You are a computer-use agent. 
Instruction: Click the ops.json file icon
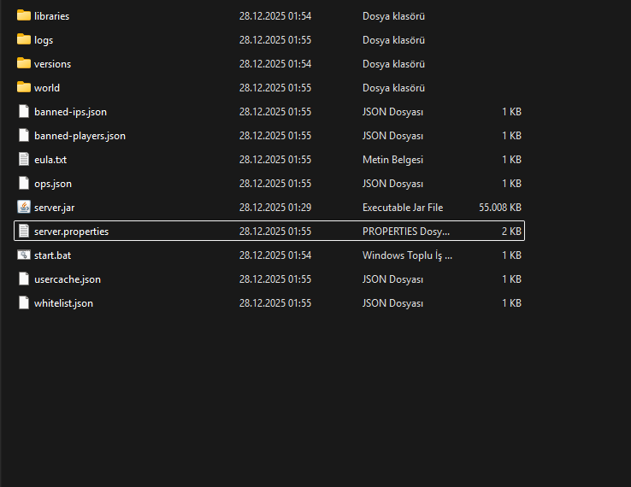(24, 183)
